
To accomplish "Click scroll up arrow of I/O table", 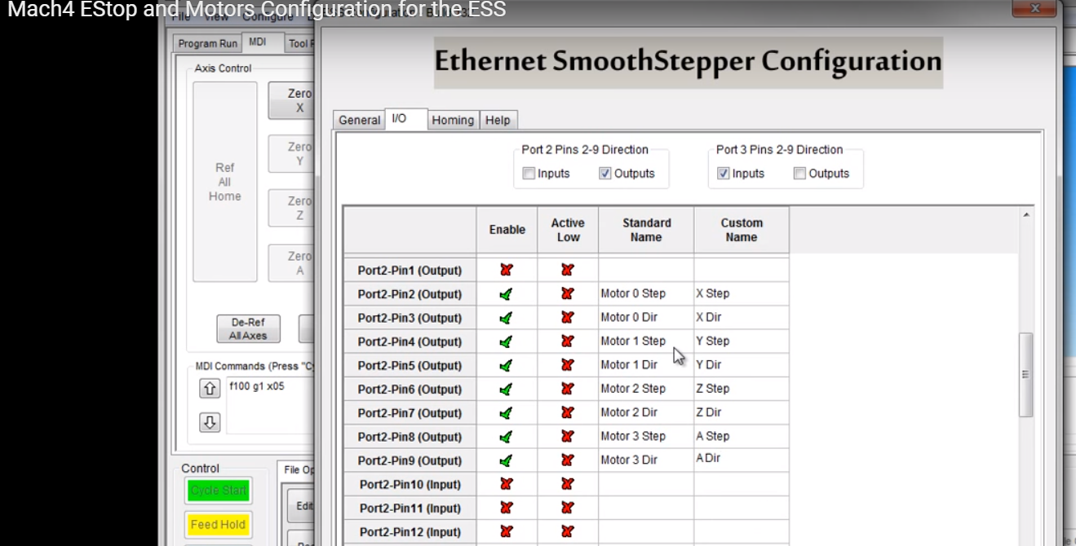I will click(x=1026, y=215).
